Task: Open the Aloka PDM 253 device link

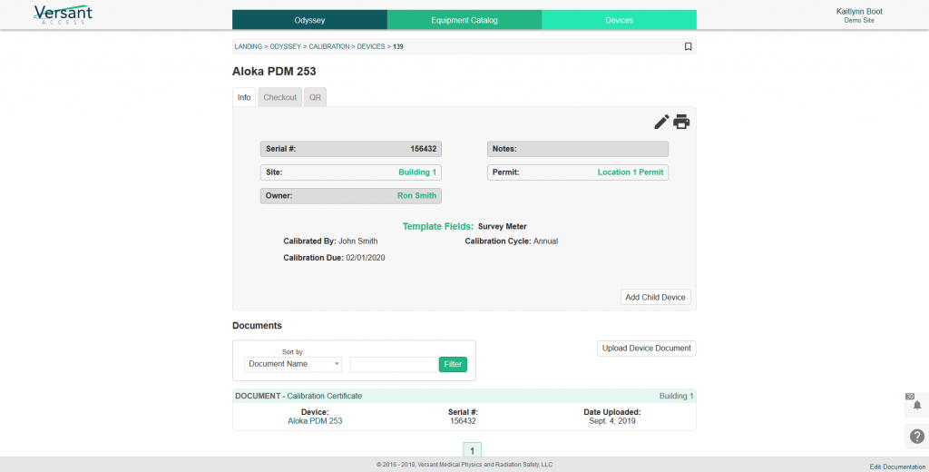Action: tap(315, 421)
